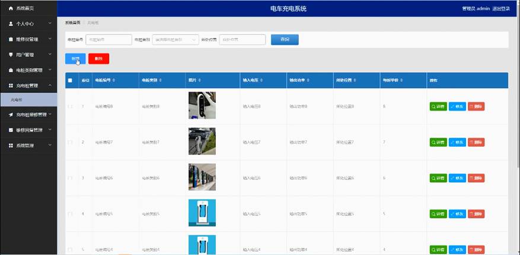Click green 详情 button in row 2

pyautogui.click(x=438, y=142)
